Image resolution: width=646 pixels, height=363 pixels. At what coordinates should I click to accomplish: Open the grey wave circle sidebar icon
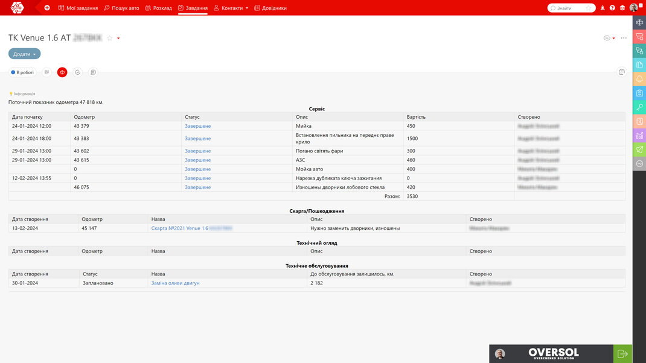tap(639, 164)
